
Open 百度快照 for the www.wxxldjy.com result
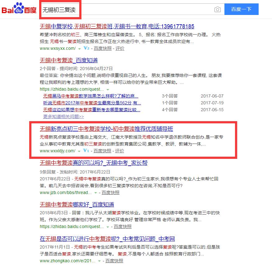[102, 151]
